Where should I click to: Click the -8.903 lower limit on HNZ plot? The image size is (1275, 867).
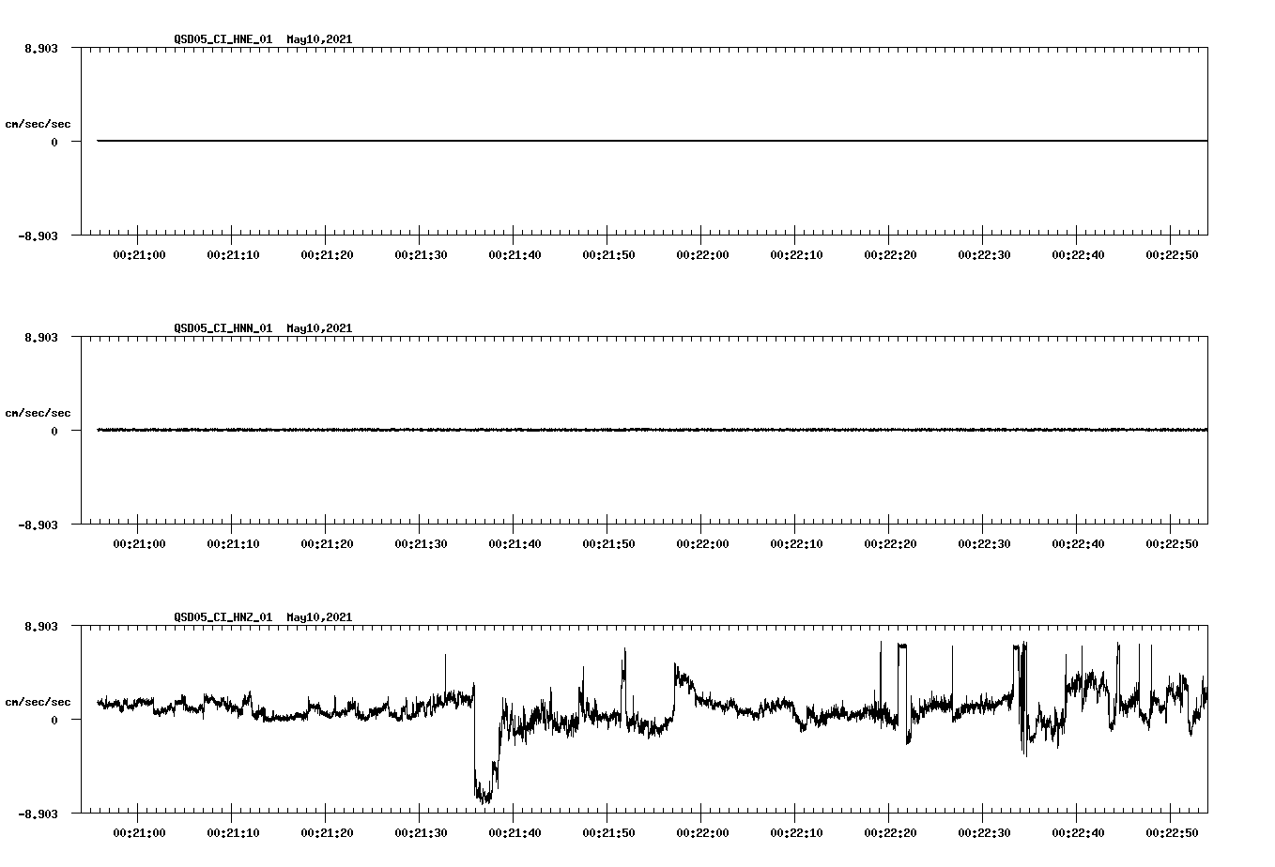[38, 814]
